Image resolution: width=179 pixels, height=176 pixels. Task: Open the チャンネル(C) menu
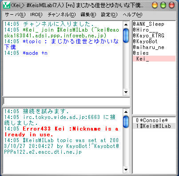point(62,15)
